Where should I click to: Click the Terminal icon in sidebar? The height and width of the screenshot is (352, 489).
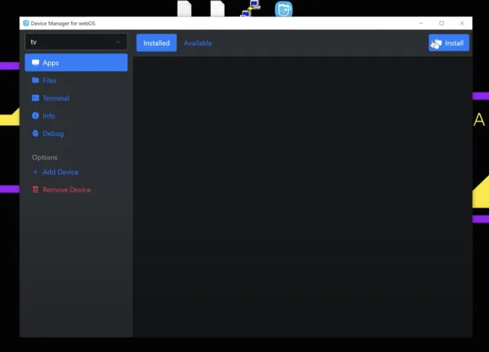point(35,98)
